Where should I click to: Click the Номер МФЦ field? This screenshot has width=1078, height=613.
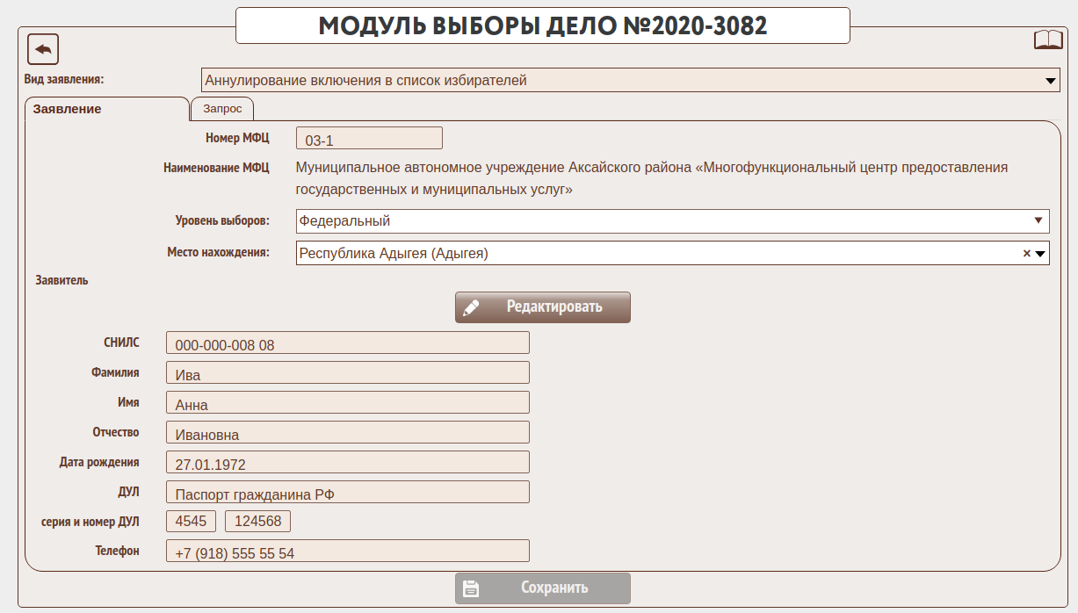369,139
